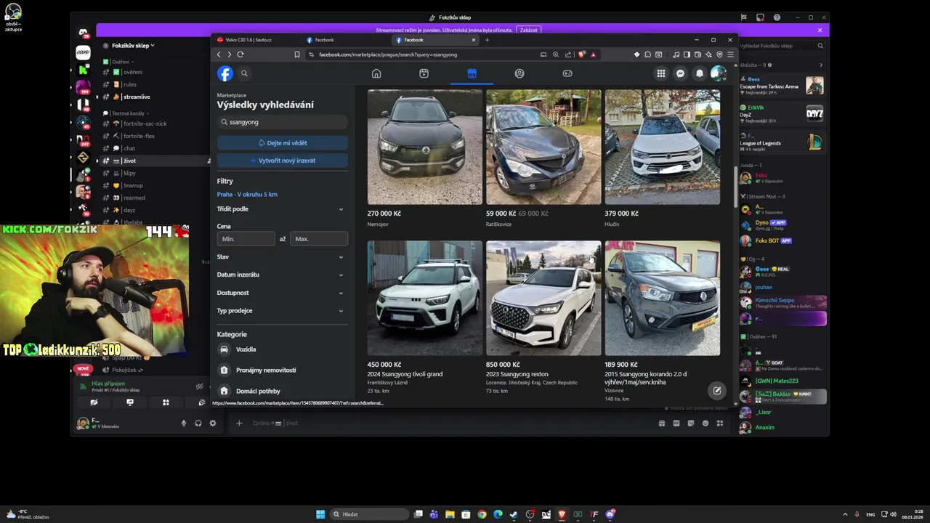Click the Dejte mi vědět button

point(282,143)
